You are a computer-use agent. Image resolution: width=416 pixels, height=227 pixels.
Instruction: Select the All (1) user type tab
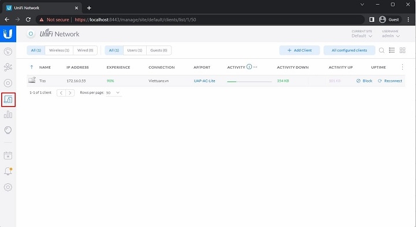pos(114,50)
